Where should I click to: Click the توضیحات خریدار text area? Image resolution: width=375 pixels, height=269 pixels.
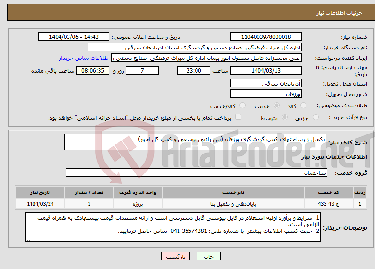173,227
